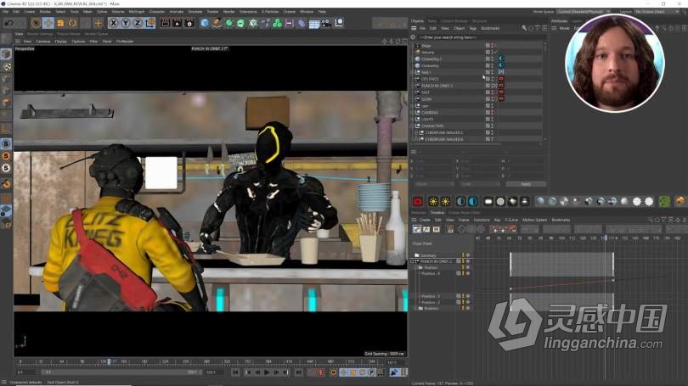The width and height of the screenshot is (688, 386).
Task: Switch to the Picture Viewer tab
Action: click(69, 34)
